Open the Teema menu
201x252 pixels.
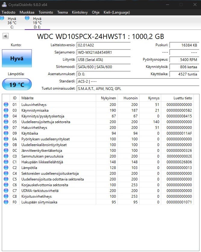point(62,12)
